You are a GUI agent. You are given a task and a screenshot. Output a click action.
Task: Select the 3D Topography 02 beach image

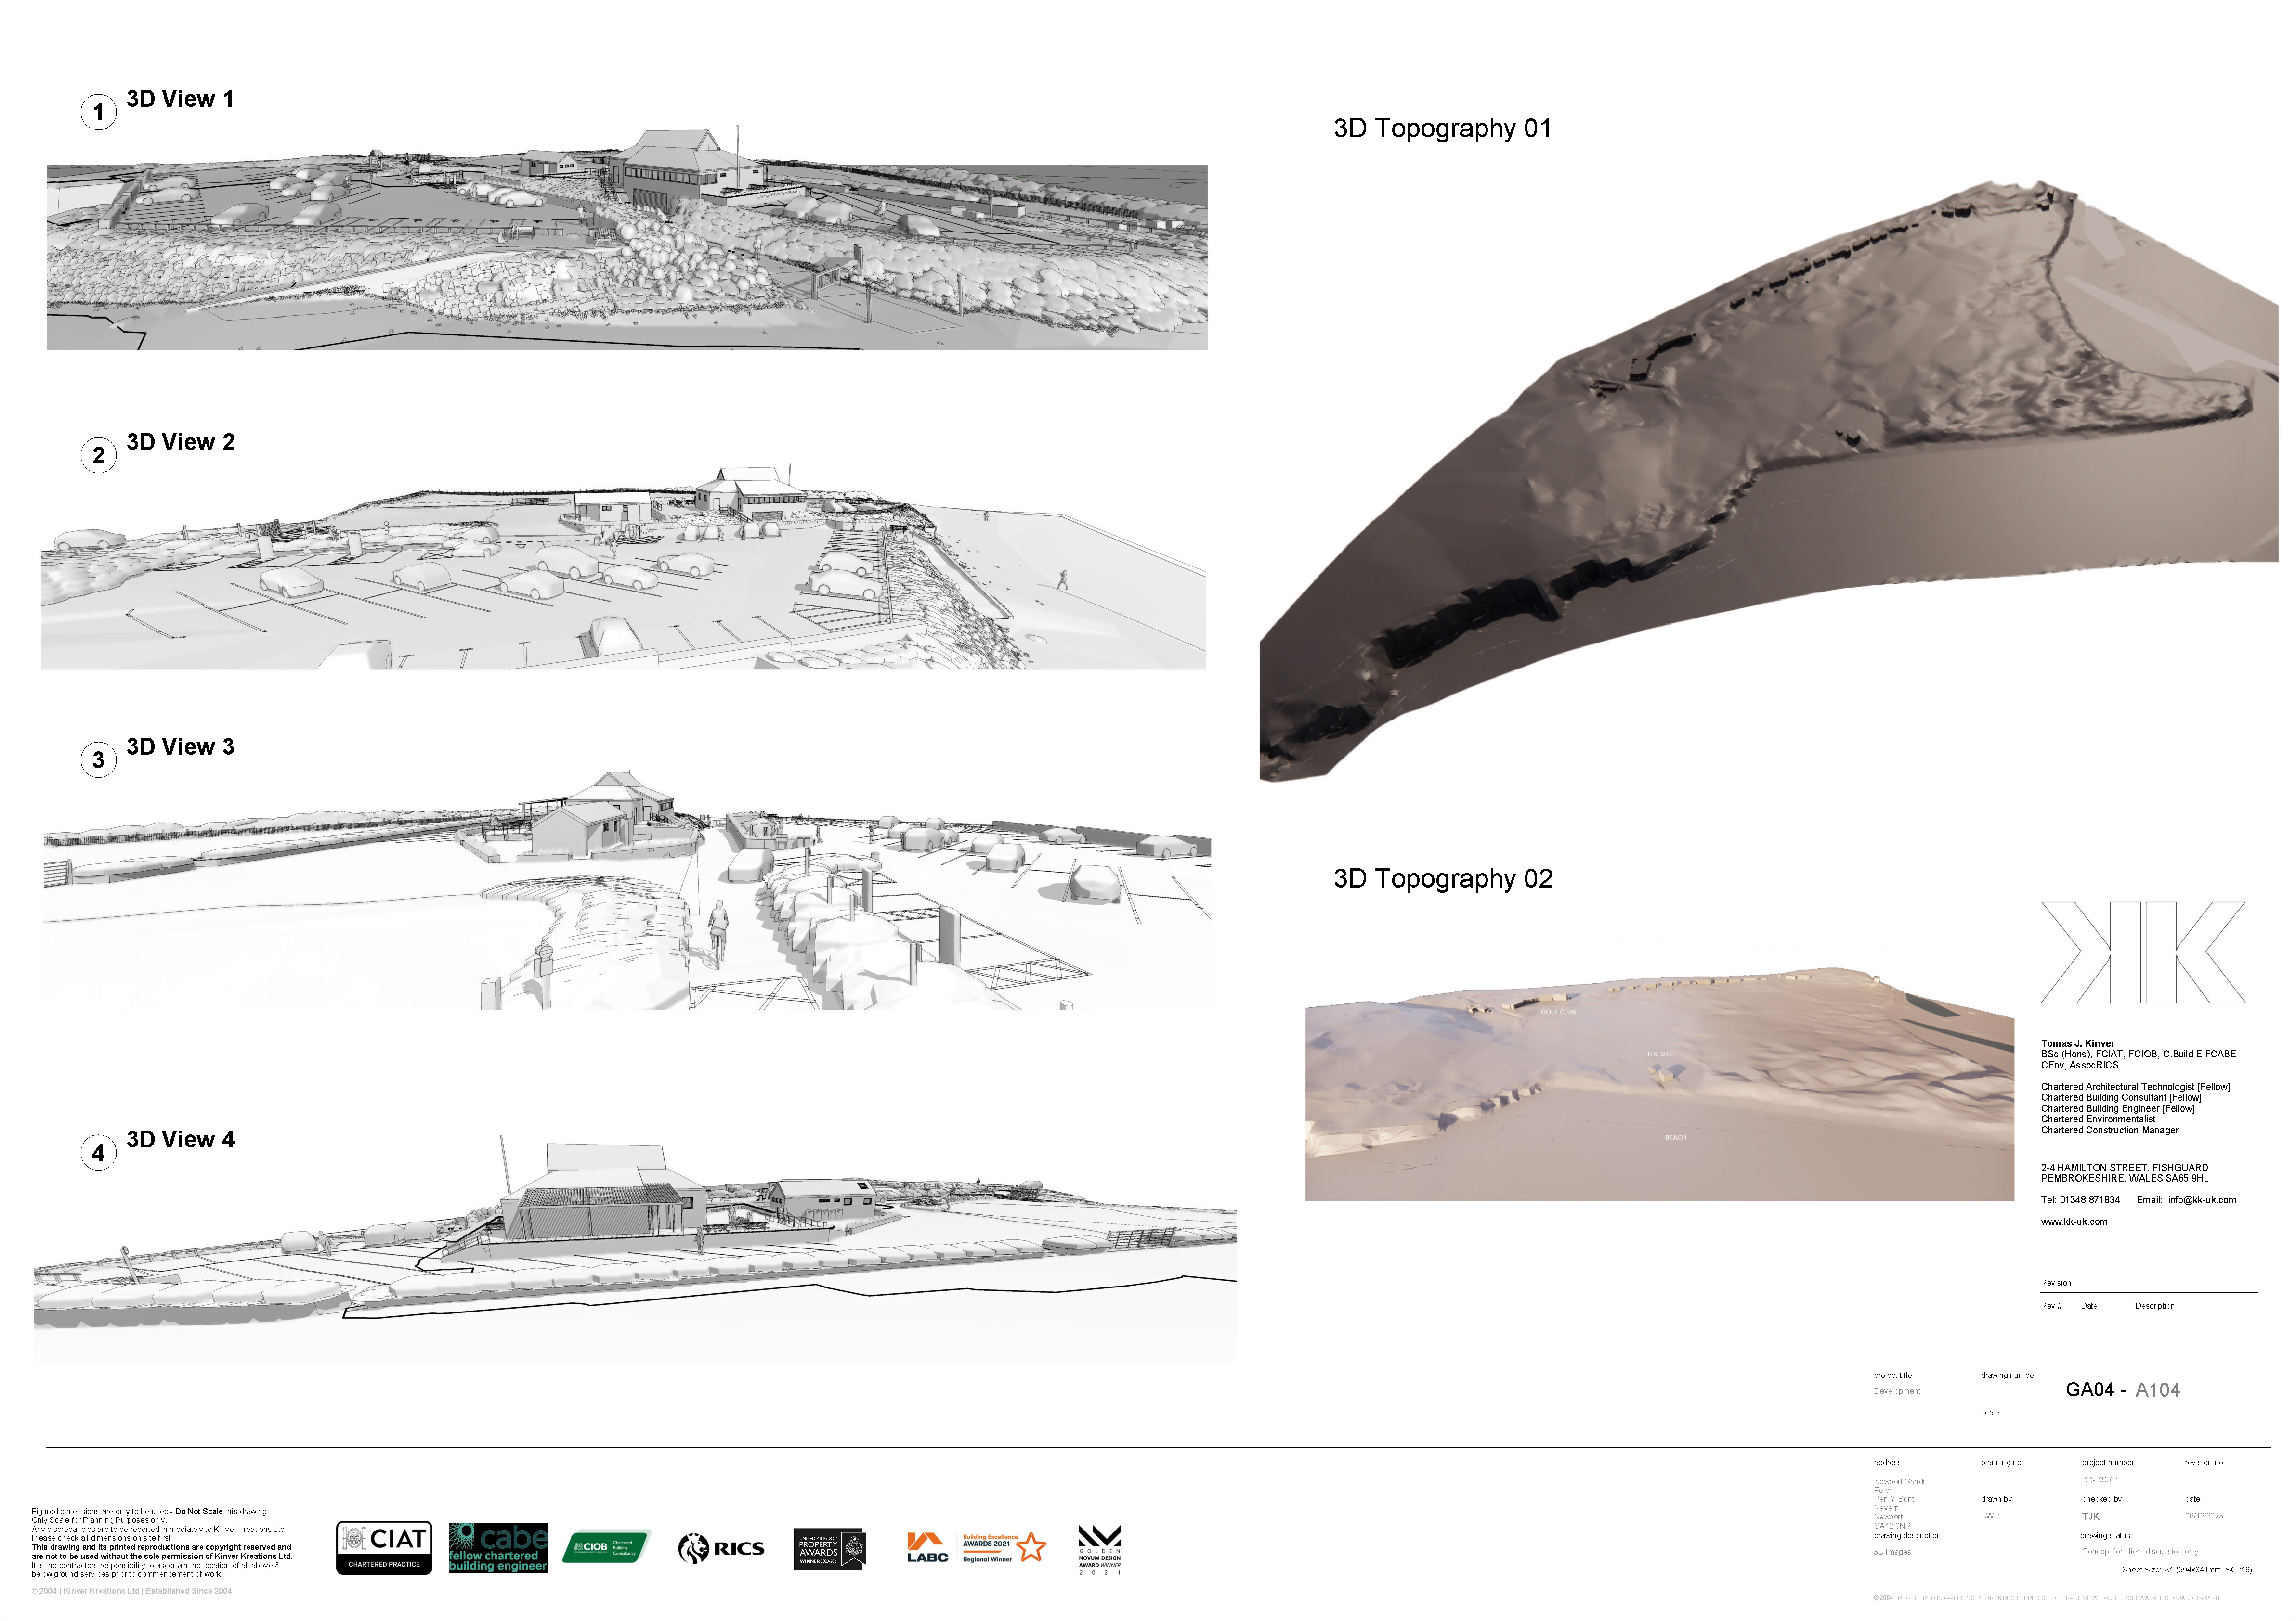pyautogui.click(x=1659, y=1084)
